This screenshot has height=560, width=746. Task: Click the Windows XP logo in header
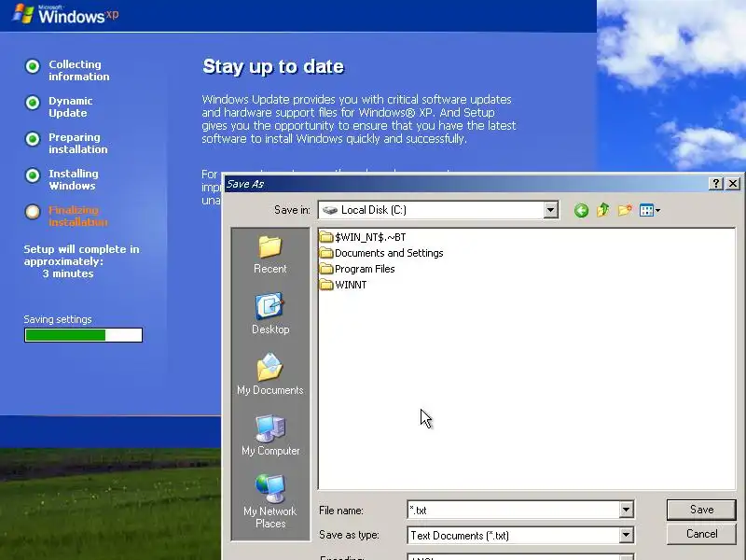[65, 14]
